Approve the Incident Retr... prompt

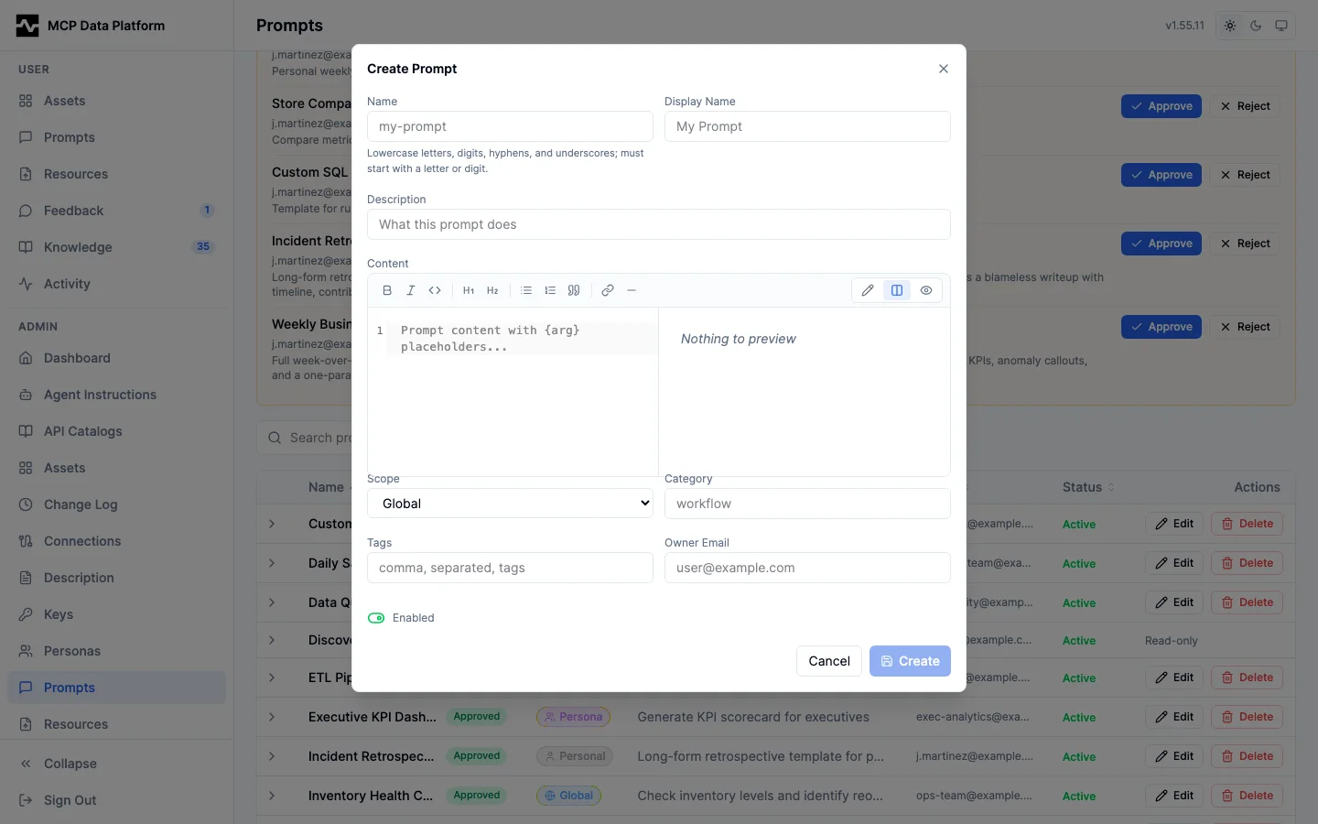1161,244
